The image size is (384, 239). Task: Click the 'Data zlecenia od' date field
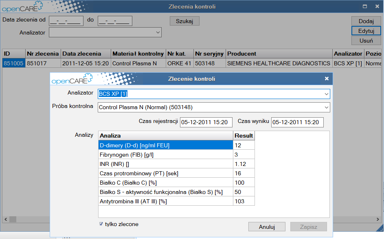(66, 21)
